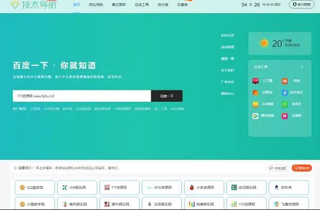Click the 小K娱乐网 card icon
This screenshot has width=320, height=210.
65,187
